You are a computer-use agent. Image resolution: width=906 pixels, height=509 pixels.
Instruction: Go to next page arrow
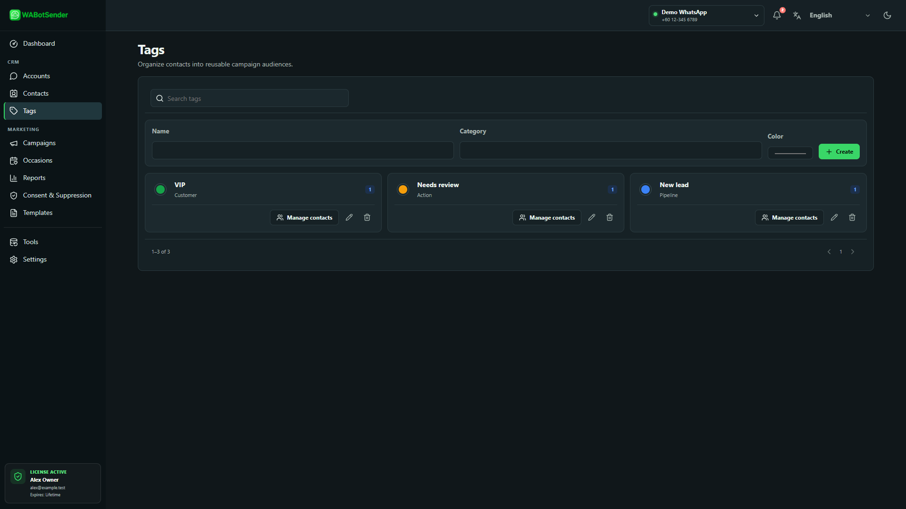coord(853,252)
